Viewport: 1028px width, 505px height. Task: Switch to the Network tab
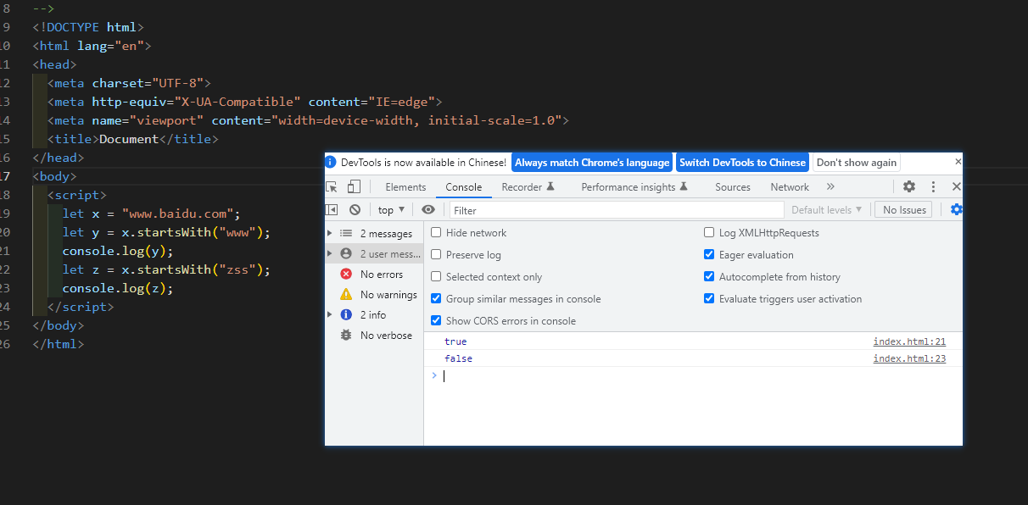point(790,187)
